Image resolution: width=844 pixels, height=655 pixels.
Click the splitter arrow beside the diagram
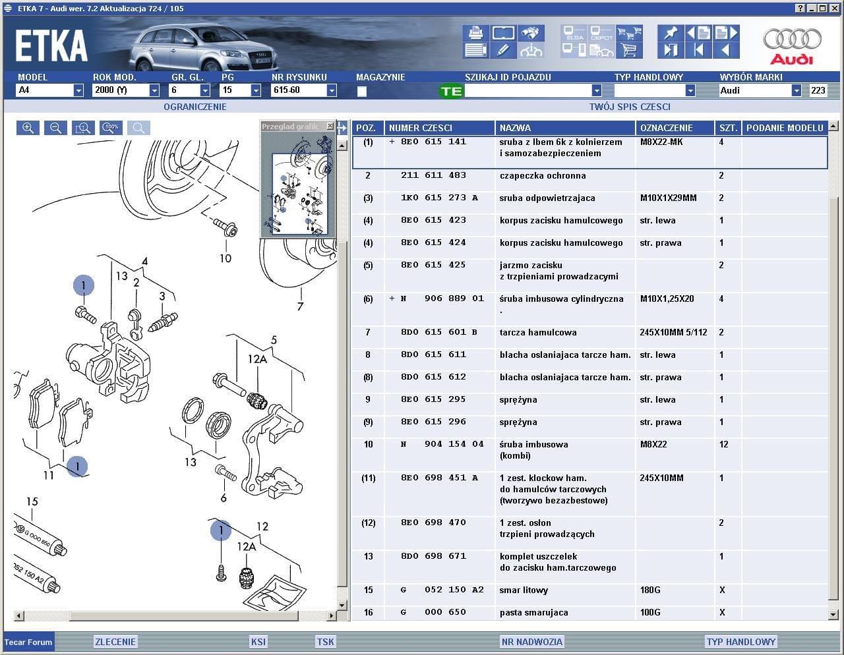tap(342, 127)
